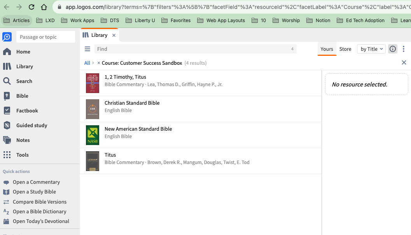Click Open a Bible Dictionary icon

[x=6, y=212]
